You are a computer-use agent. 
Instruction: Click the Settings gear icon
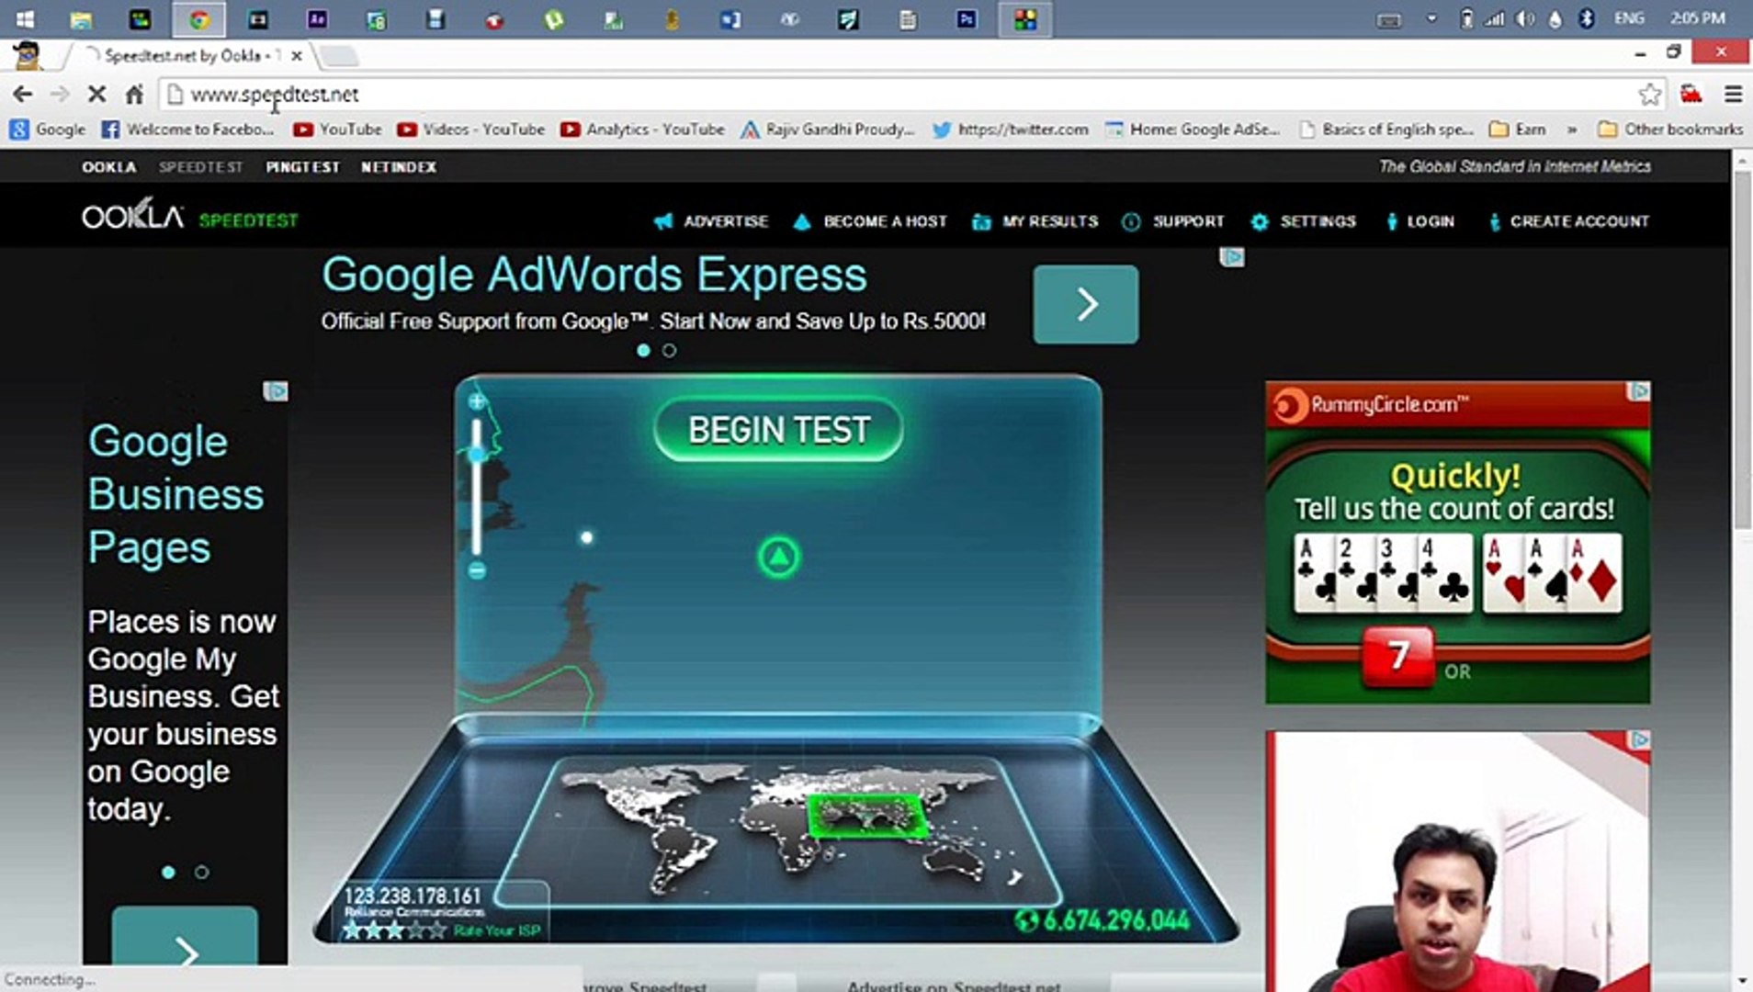click(x=1260, y=221)
